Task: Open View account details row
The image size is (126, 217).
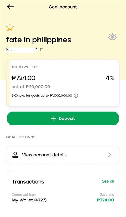Action: 63,155
